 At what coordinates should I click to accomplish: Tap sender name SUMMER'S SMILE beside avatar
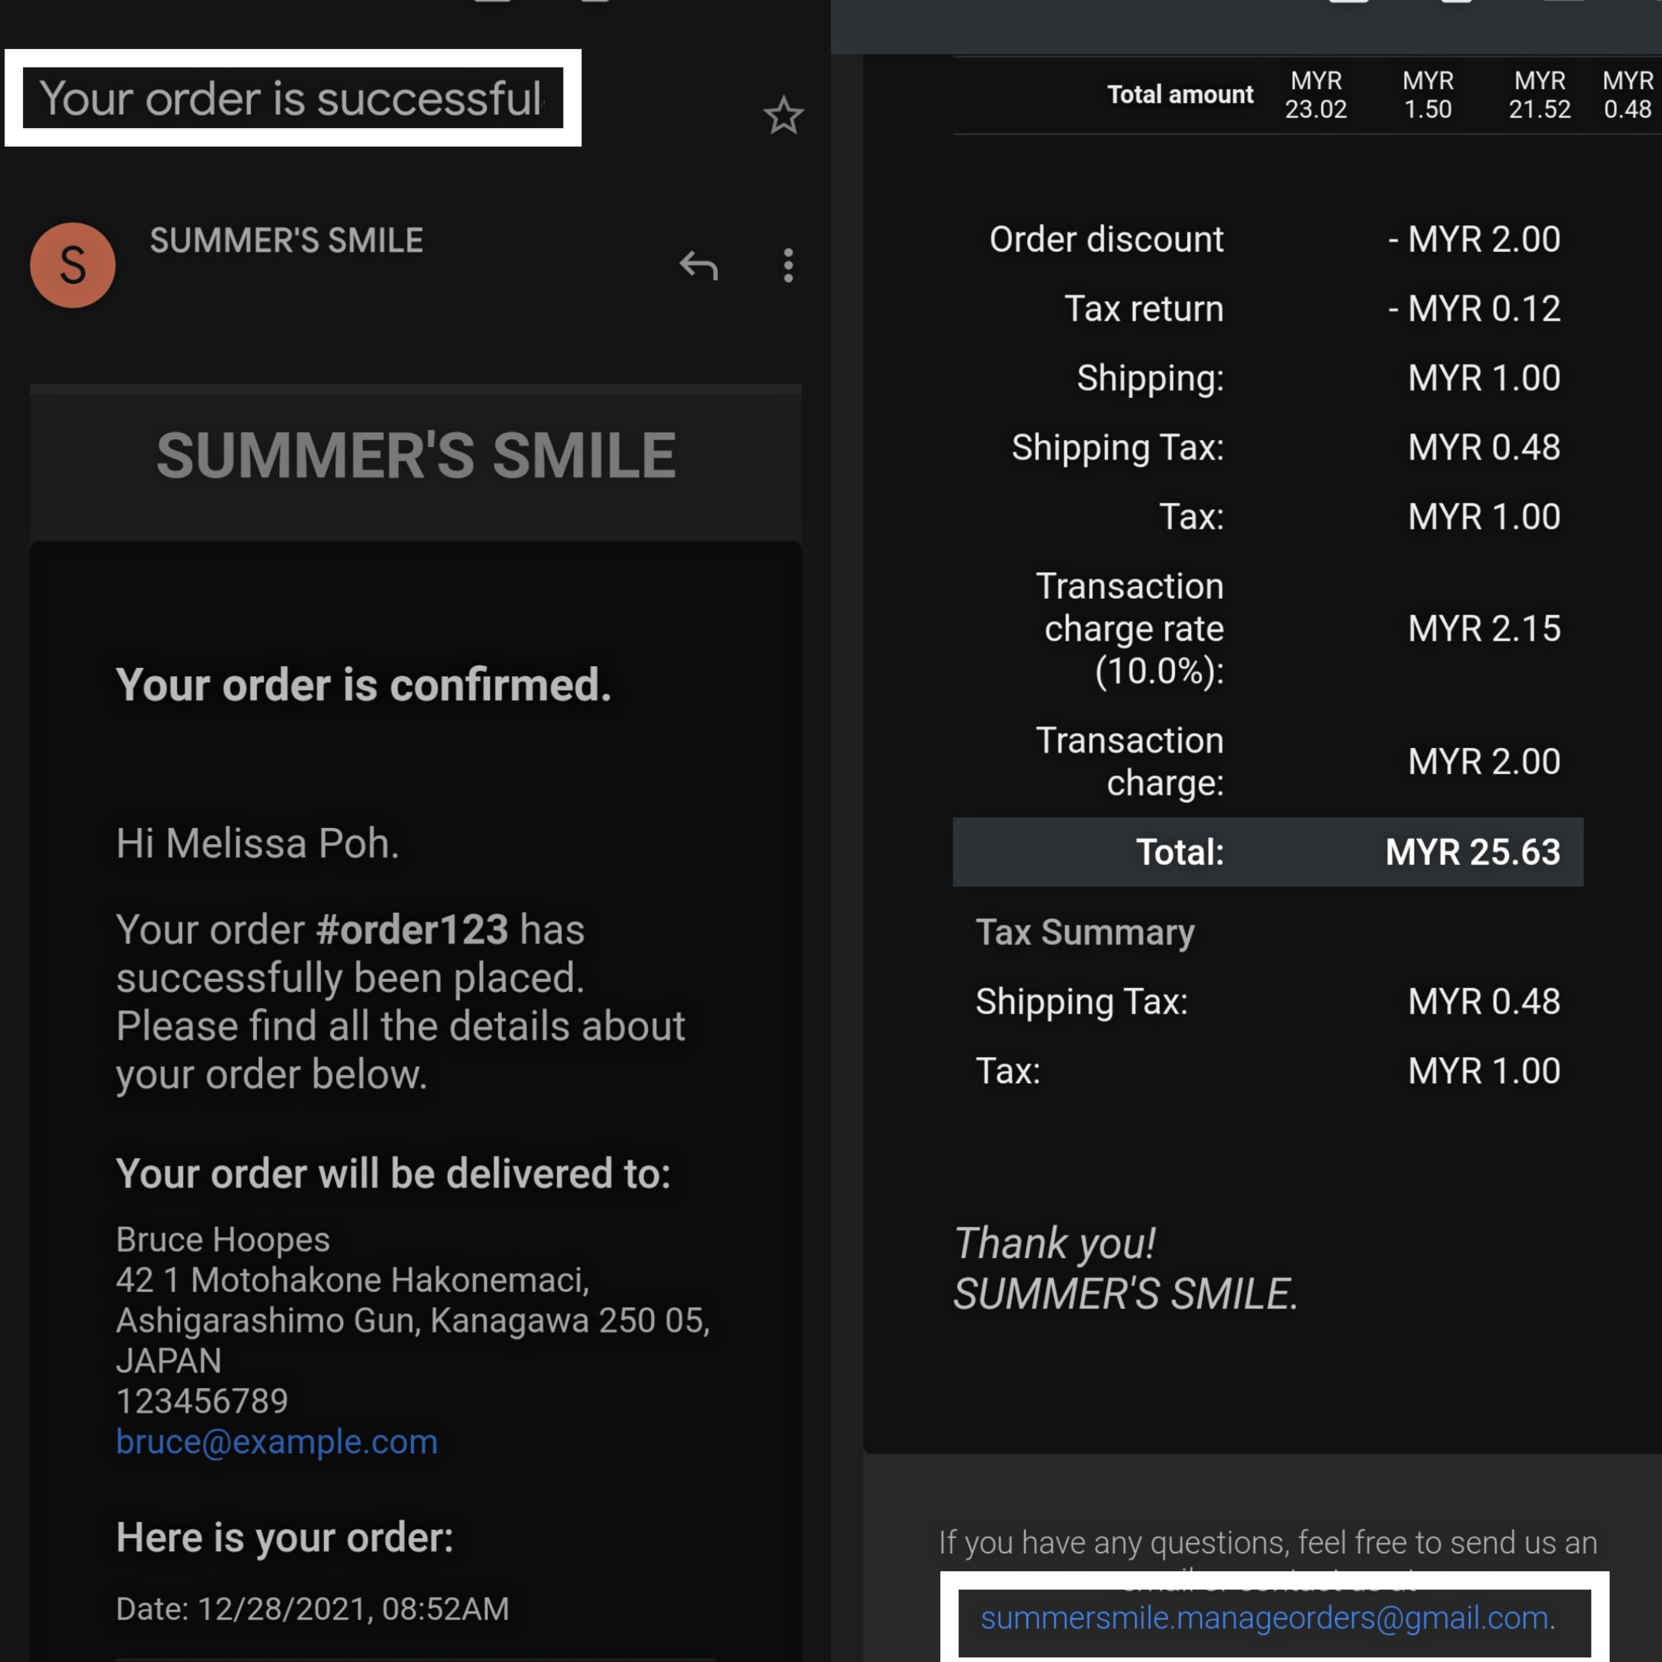click(x=286, y=240)
